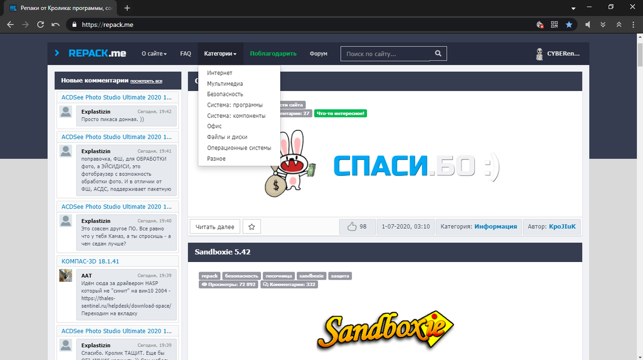Click the Читать далее button
Screen dimensions: 643x360
[x=214, y=226]
